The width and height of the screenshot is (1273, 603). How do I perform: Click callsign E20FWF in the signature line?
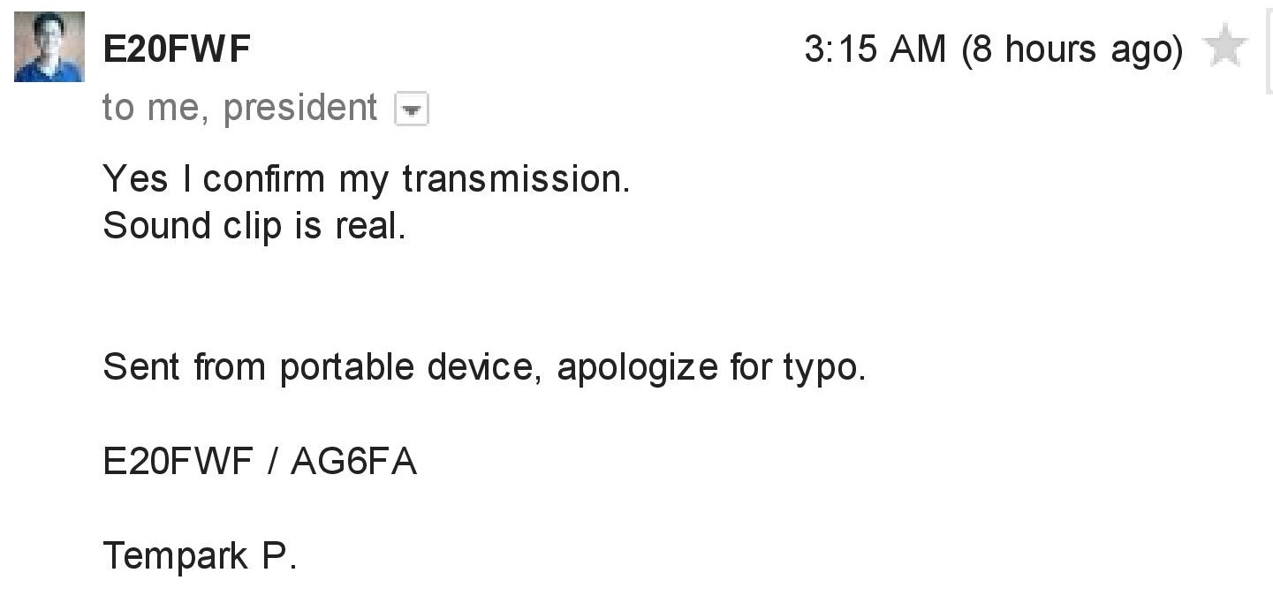click(x=178, y=462)
